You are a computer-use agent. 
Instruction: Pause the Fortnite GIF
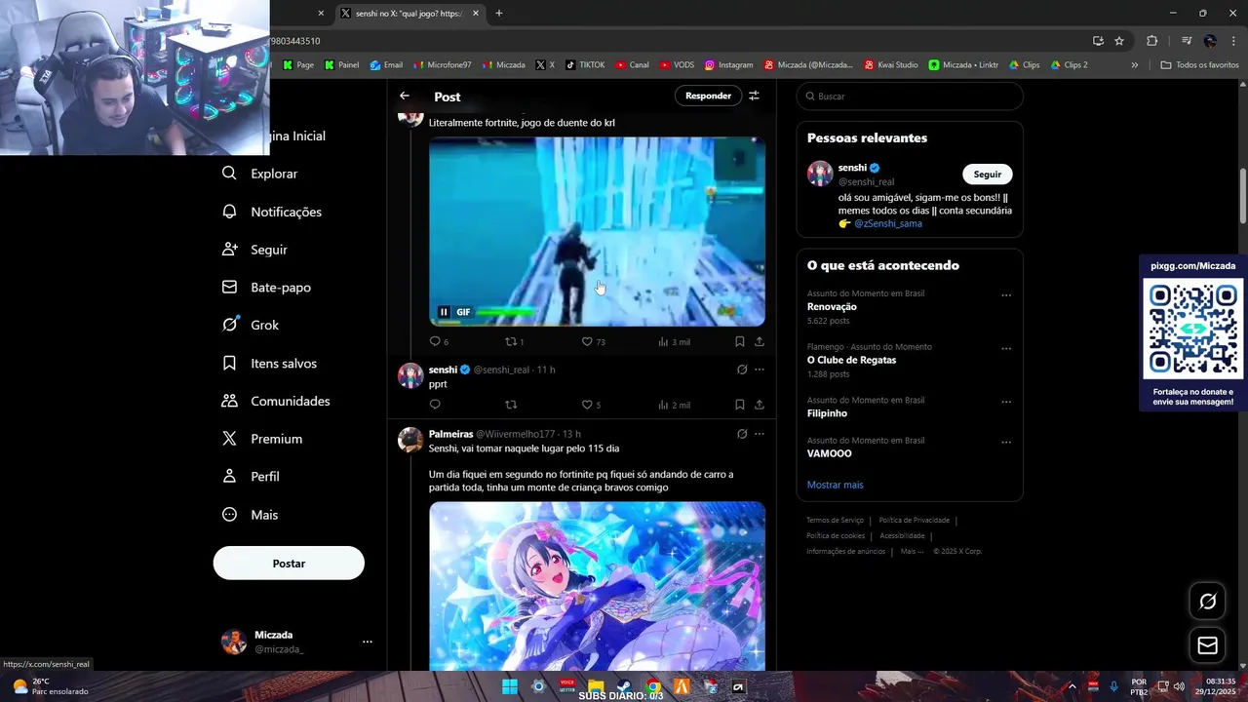tap(444, 312)
